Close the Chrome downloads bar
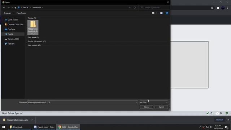The width and height of the screenshot is (231, 130). pyautogui.click(x=228, y=120)
